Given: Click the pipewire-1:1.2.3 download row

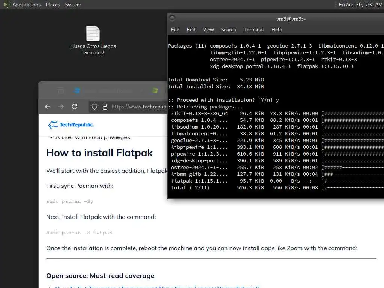Looking at the screenshot, I should (277, 154).
